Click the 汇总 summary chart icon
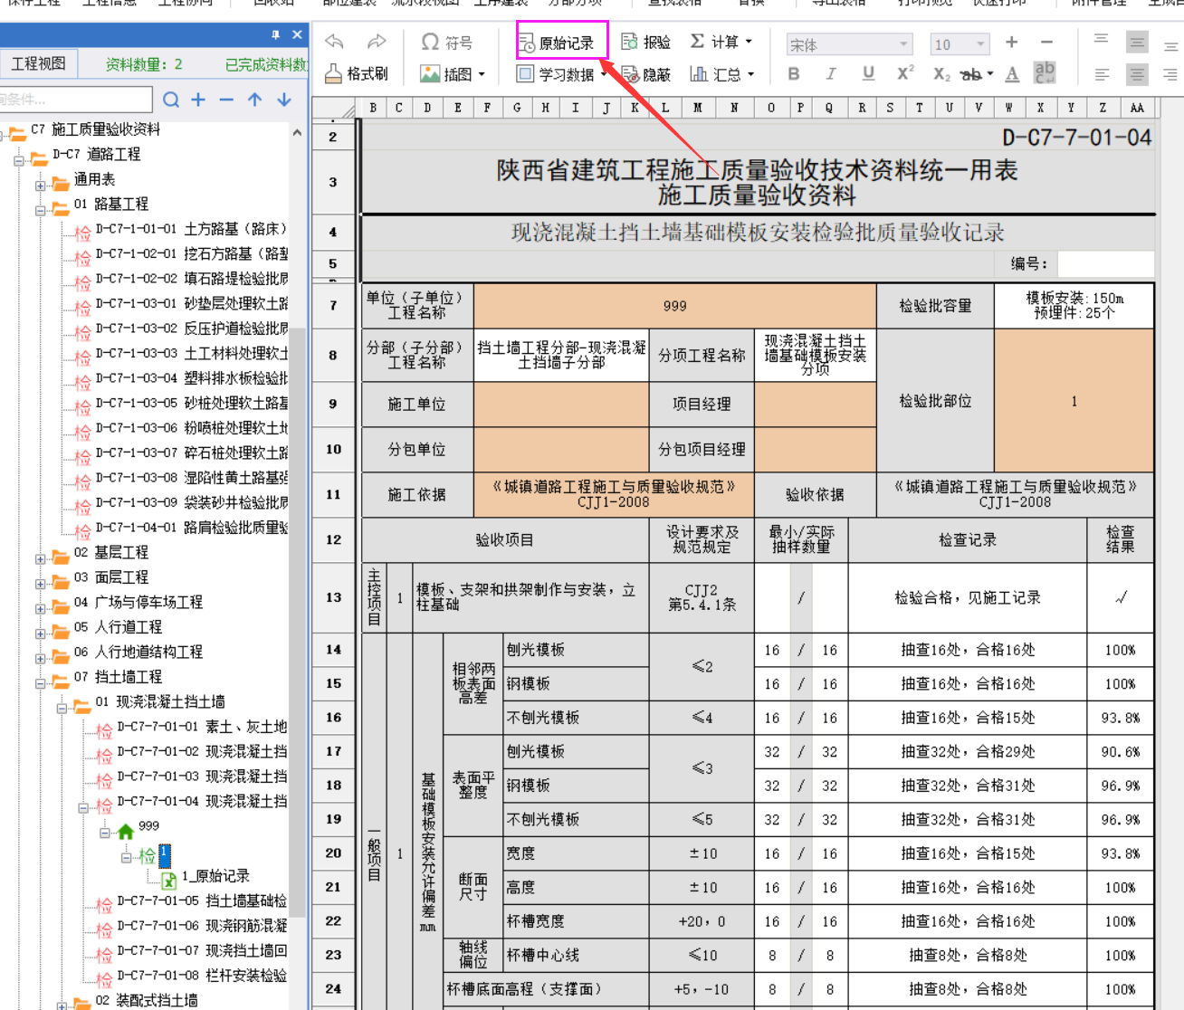 (x=698, y=74)
